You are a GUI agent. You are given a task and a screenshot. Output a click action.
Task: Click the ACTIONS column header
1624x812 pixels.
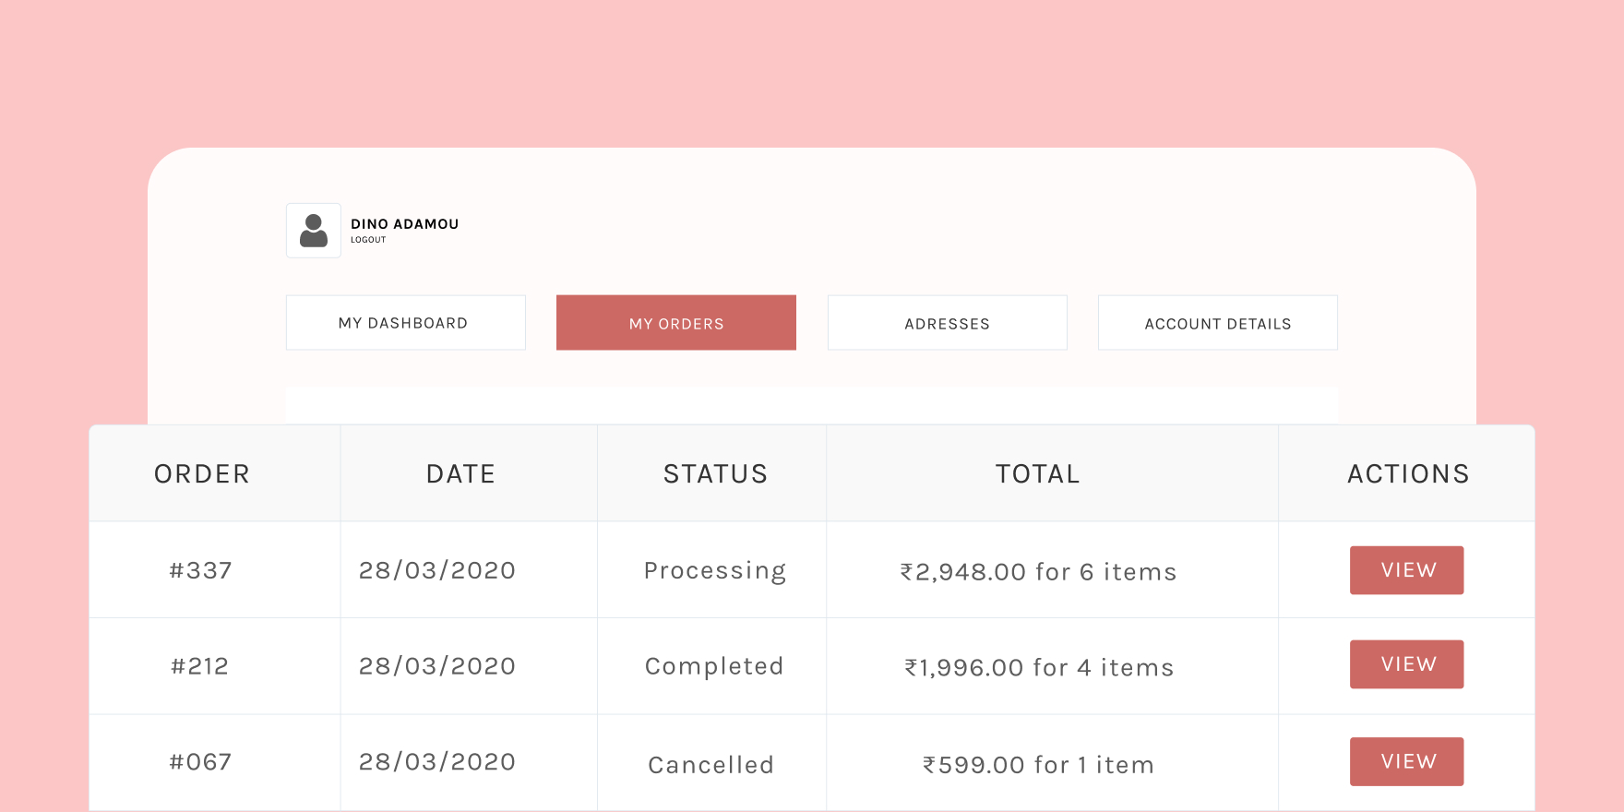click(1408, 474)
